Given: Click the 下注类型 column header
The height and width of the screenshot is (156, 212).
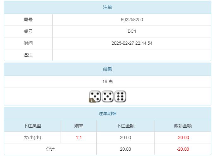Looking at the screenshot, I should click(x=32, y=126).
